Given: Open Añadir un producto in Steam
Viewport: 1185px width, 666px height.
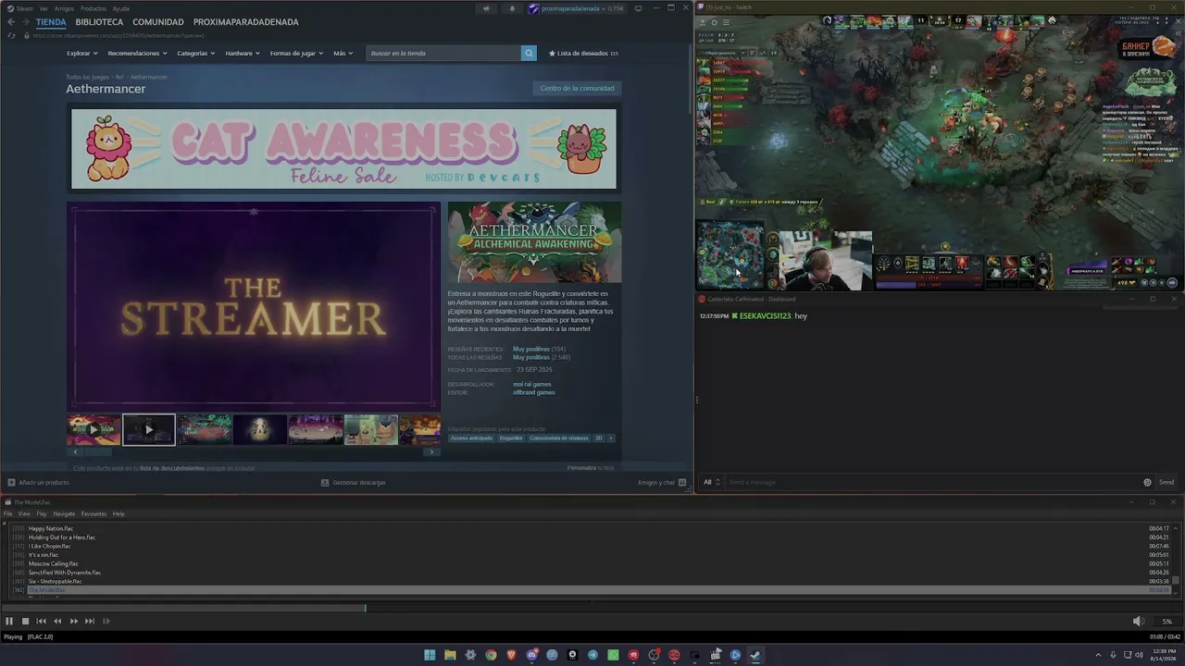Looking at the screenshot, I should point(38,482).
